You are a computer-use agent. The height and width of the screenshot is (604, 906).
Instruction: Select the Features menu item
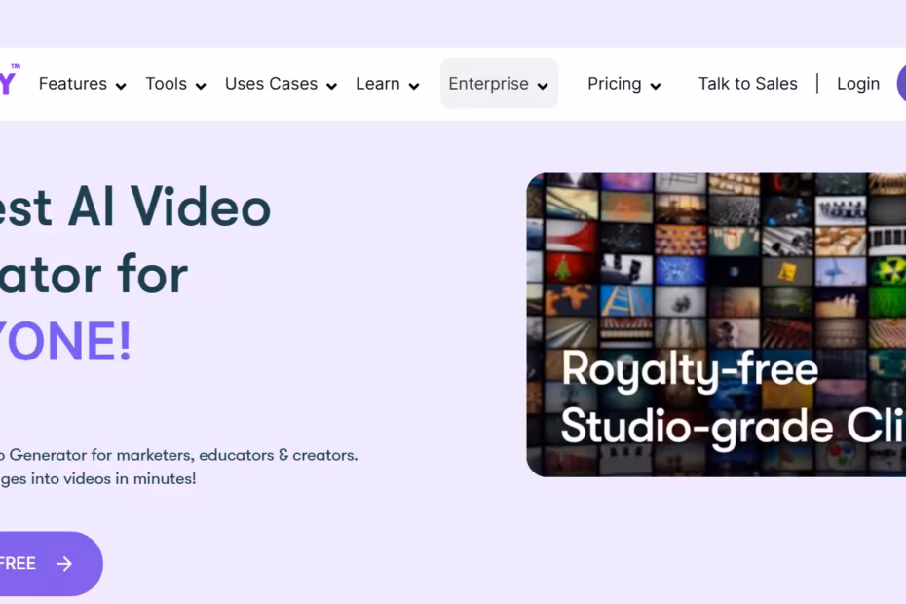click(73, 84)
